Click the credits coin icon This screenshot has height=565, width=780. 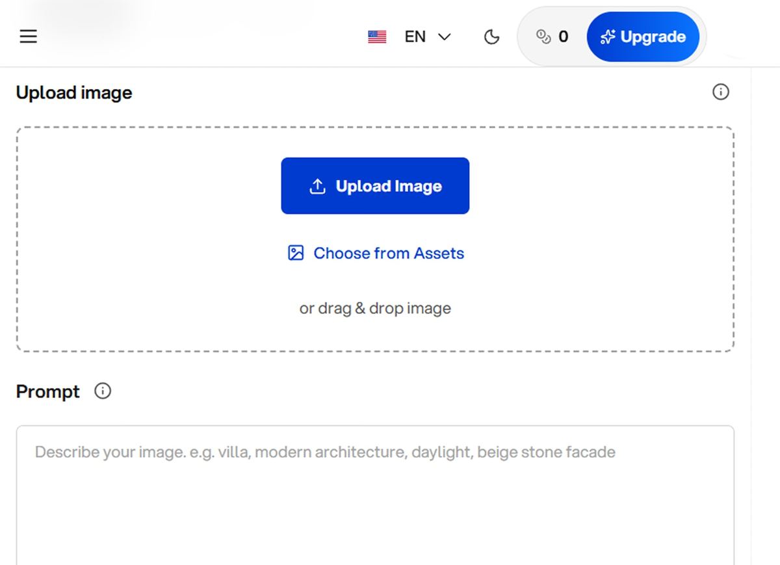tap(543, 37)
